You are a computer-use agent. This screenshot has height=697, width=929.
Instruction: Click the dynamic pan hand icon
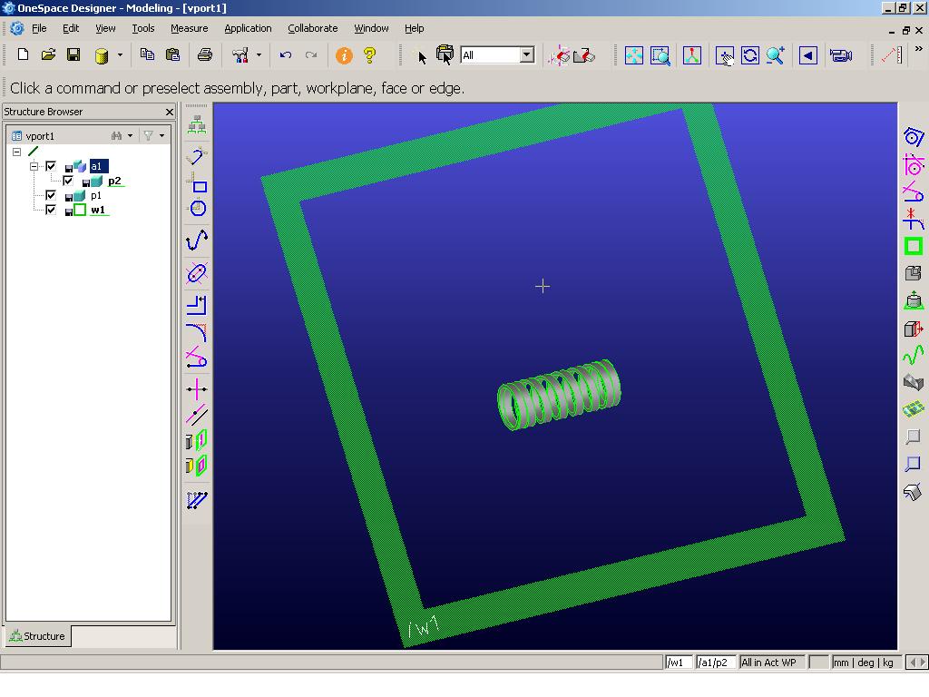[x=724, y=55]
